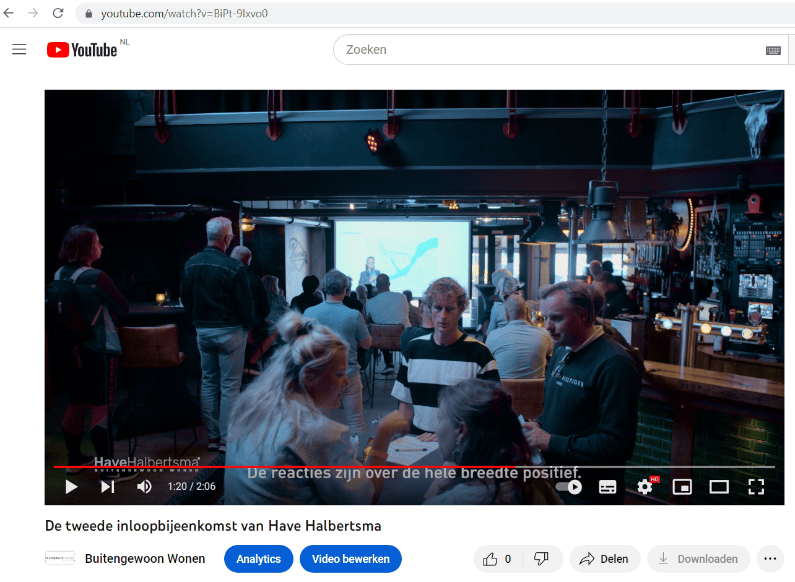Mute the video volume
This screenshot has height=582, width=795.
(144, 487)
